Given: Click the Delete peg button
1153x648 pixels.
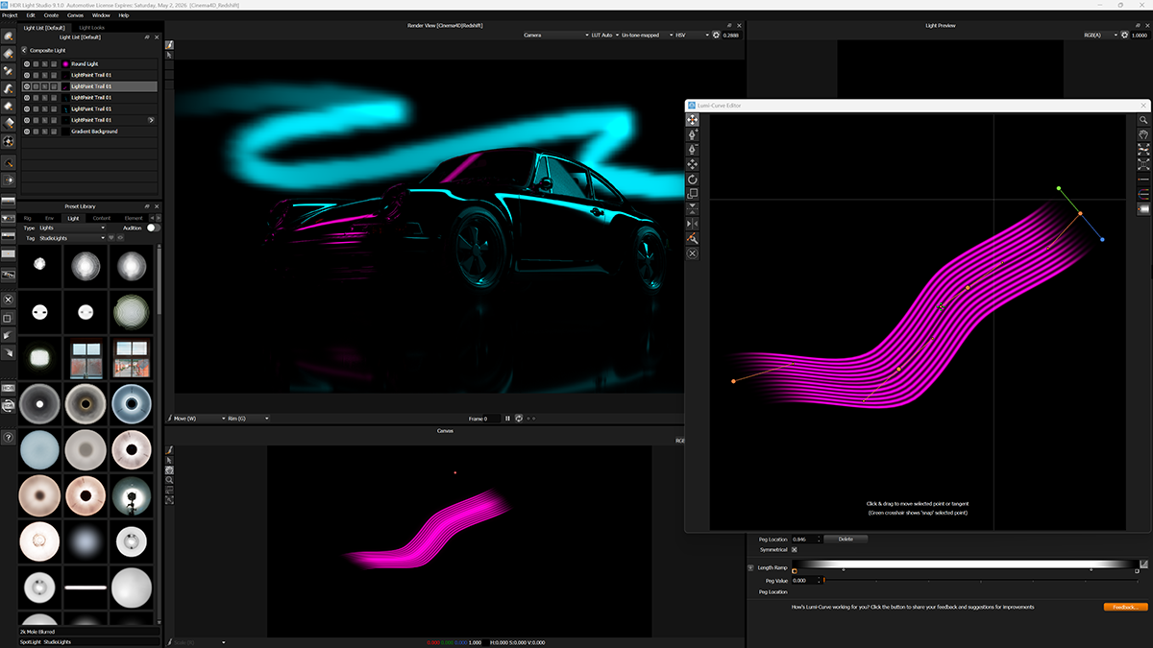Looking at the screenshot, I should point(846,540).
